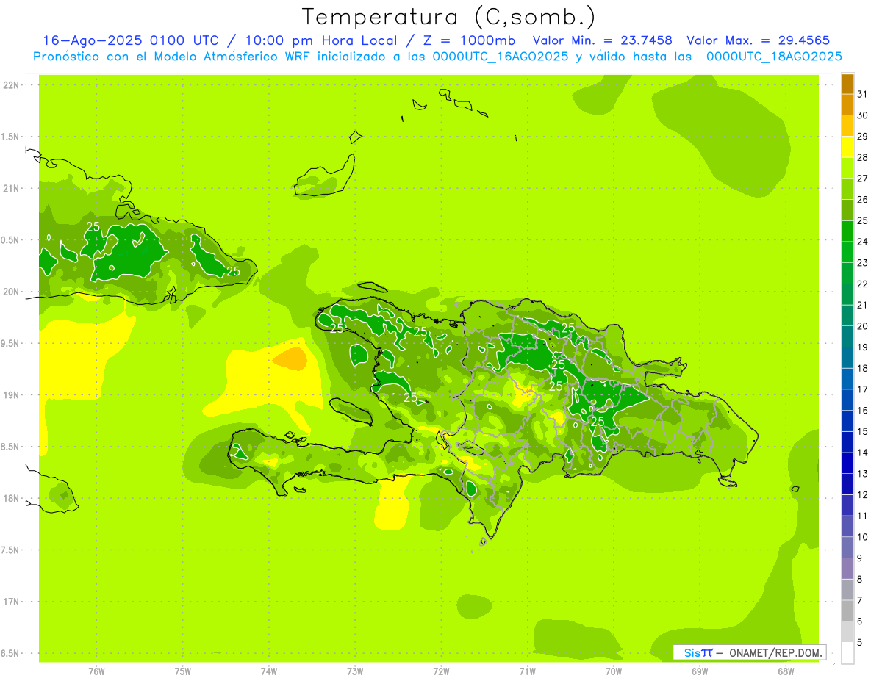Click the "17N" latitude label
This screenshot has height=681, width=882.
[11, 602]
